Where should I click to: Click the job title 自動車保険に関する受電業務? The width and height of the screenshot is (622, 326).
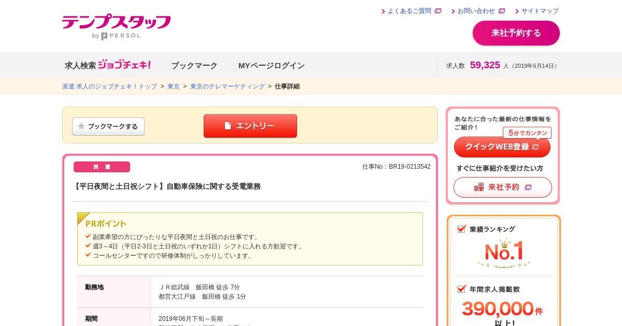coord(214,186)
